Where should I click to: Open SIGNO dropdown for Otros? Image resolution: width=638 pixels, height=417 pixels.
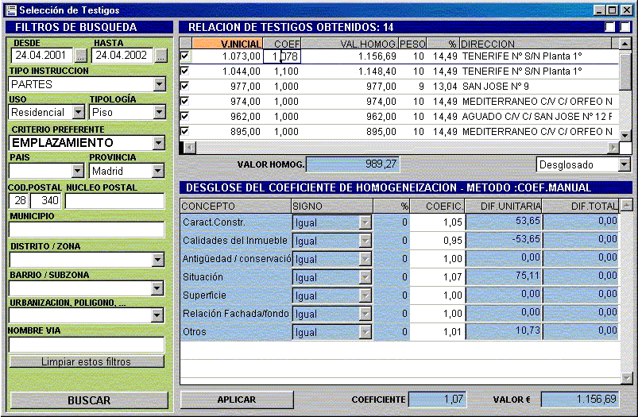coord(365,332)
